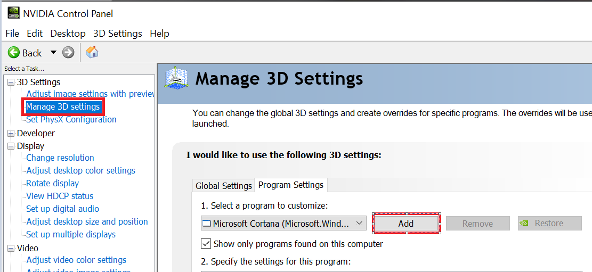Viewport: 592px width, 272px height.
Task: Collapse the Display tree node
Action: pyautogui.click(x=11, y=146)
